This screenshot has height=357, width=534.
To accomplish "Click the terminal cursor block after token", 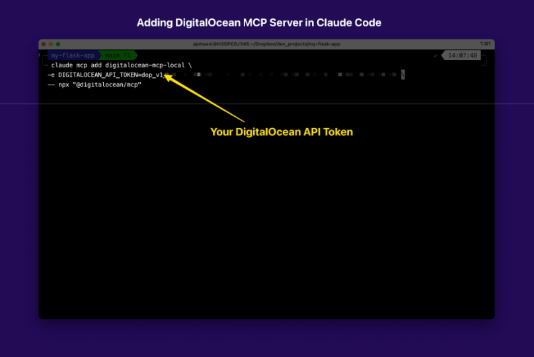I will click(403, 75).
